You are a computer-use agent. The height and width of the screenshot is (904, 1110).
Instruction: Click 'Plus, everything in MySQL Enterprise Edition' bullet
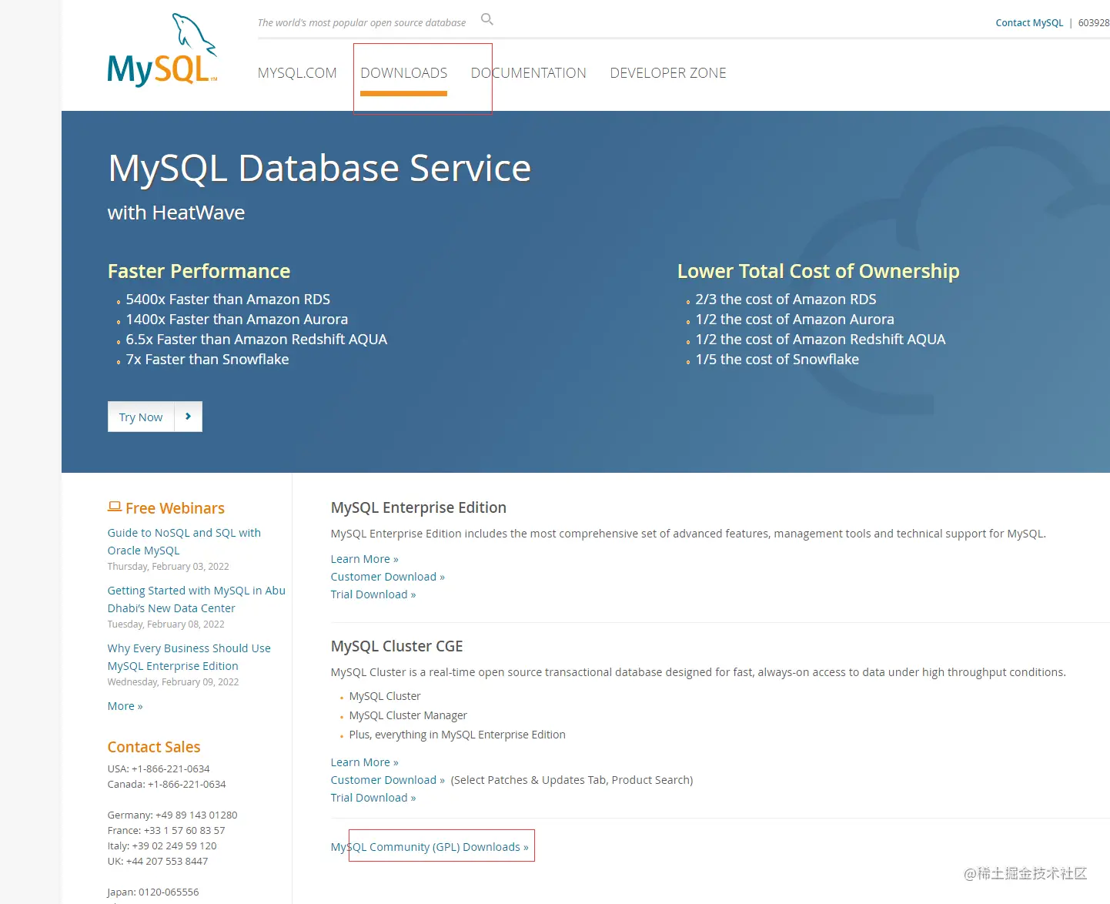click(457, 735)
